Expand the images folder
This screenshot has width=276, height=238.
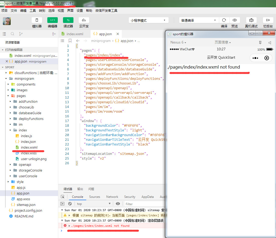pos(8,90)
